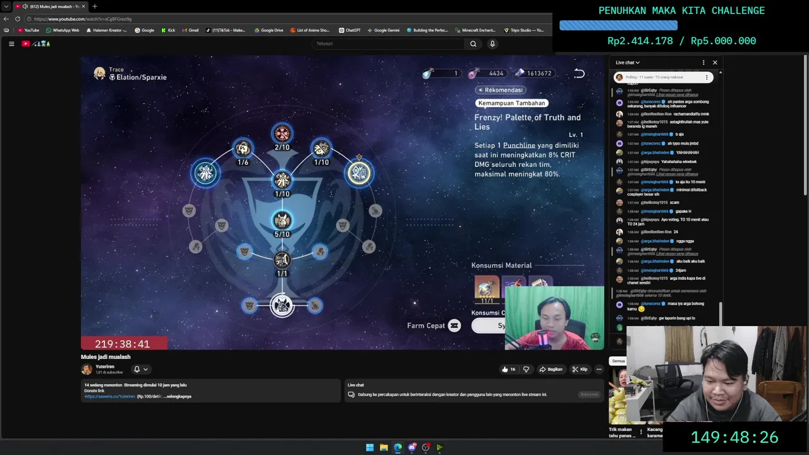Open the purple chat app in the taskbar

tap(411, 447)
